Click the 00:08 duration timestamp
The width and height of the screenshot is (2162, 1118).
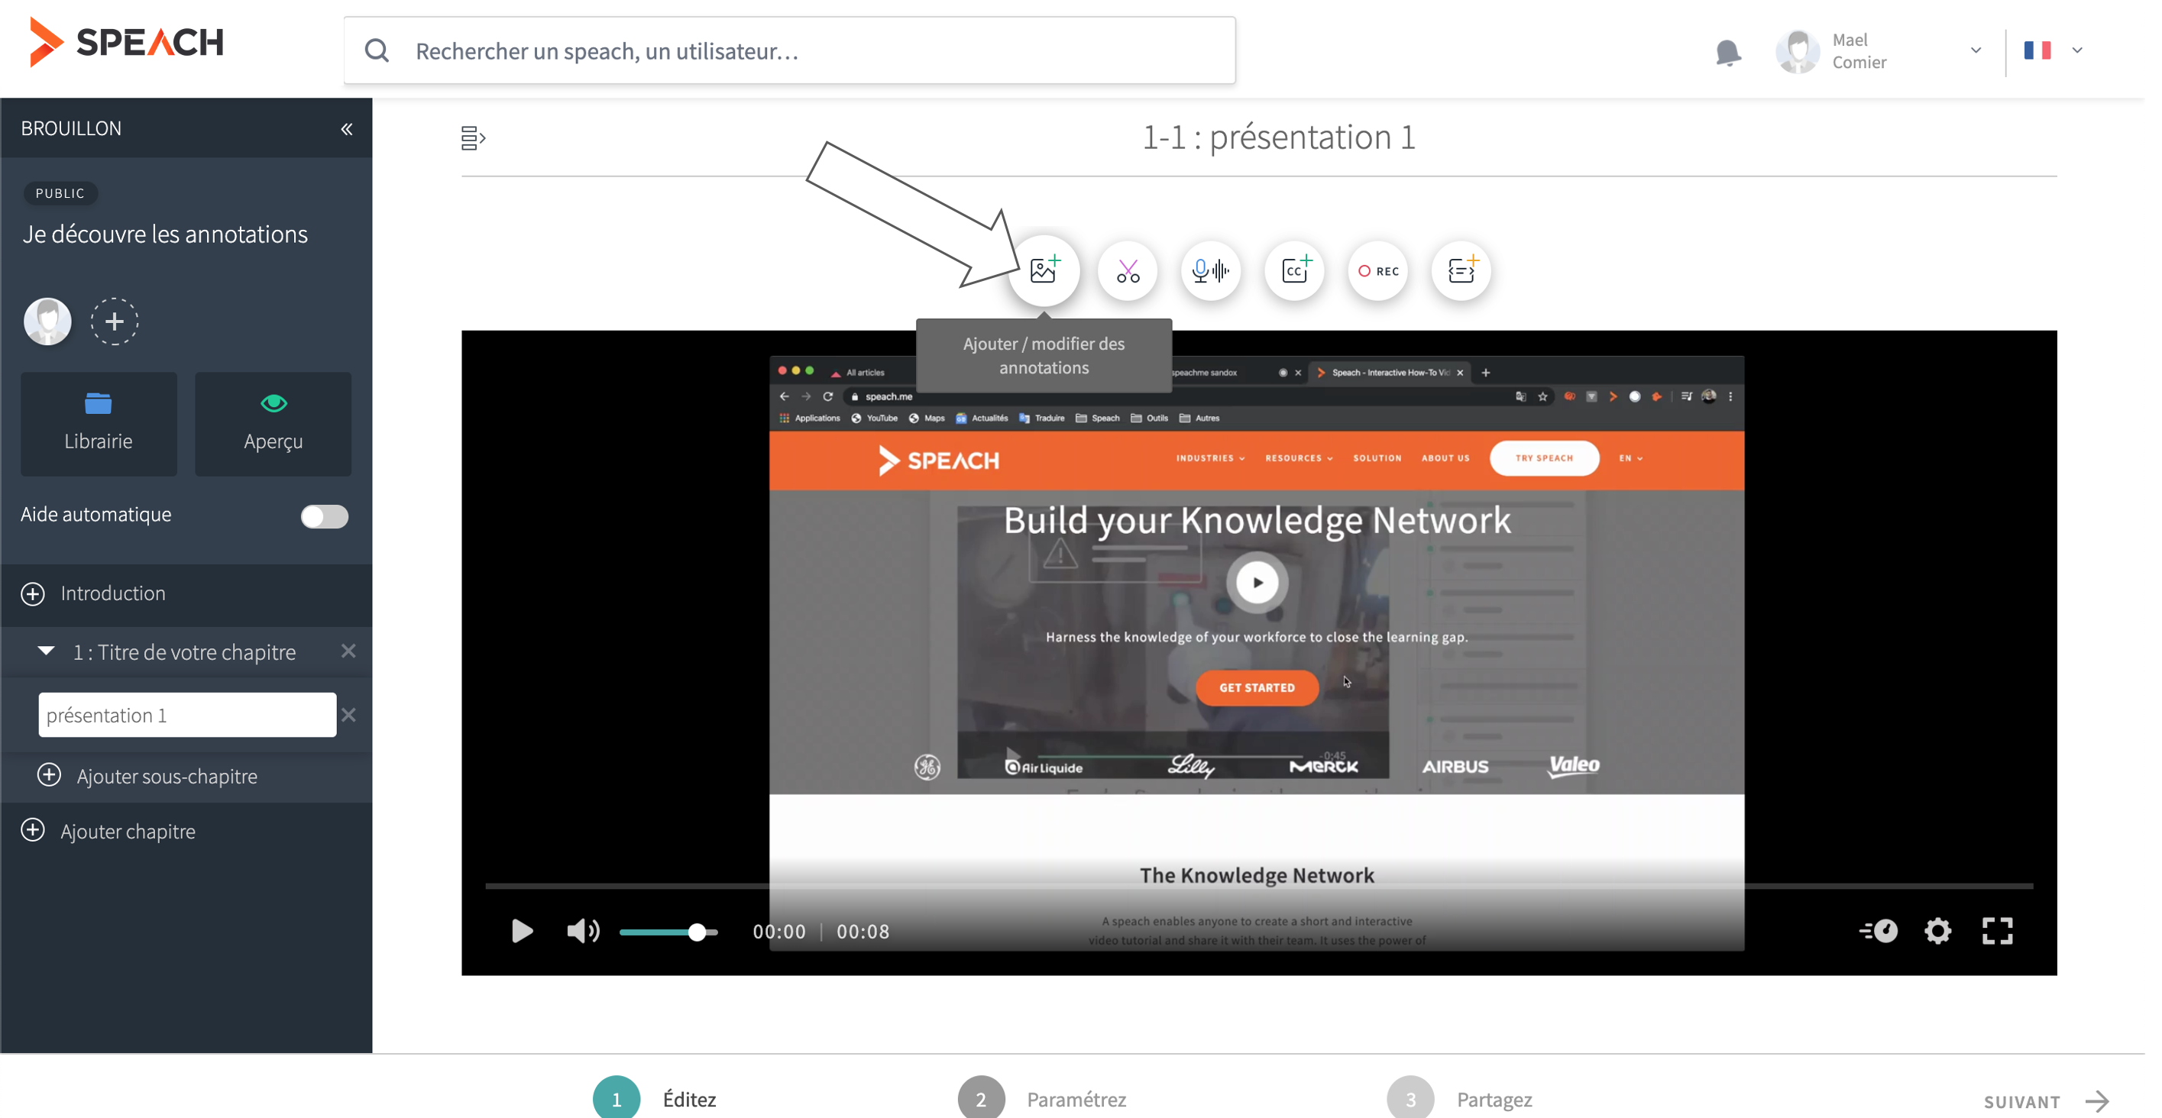click(x=863, y=931)
